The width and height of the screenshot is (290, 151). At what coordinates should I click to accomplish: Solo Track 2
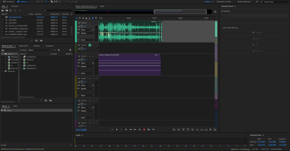click(93, 56)
